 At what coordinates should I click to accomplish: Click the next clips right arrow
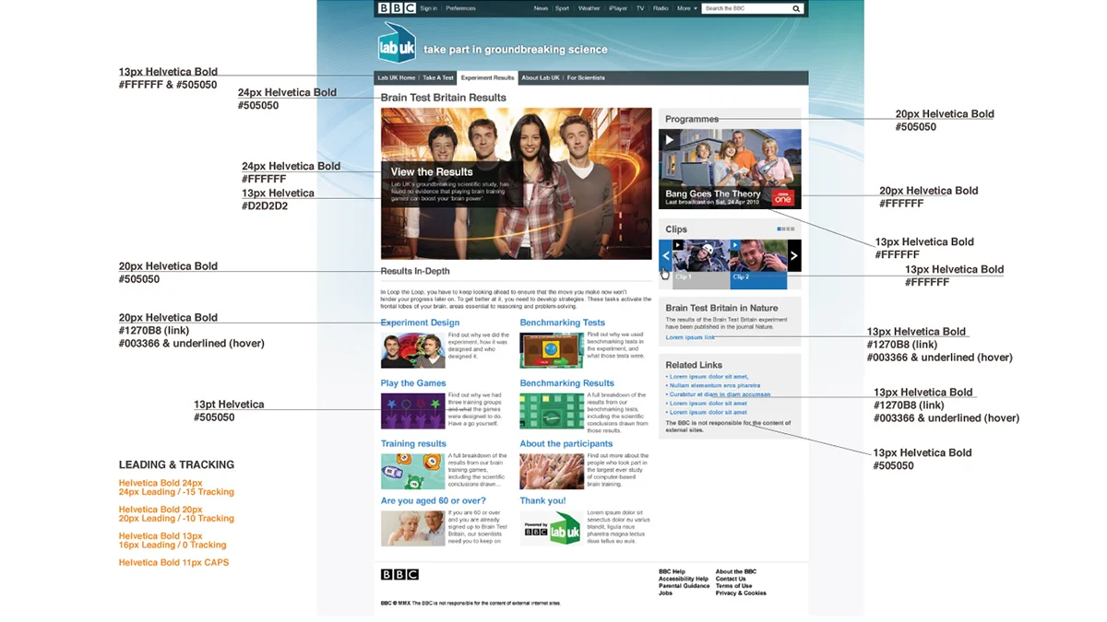click(794, 256)
